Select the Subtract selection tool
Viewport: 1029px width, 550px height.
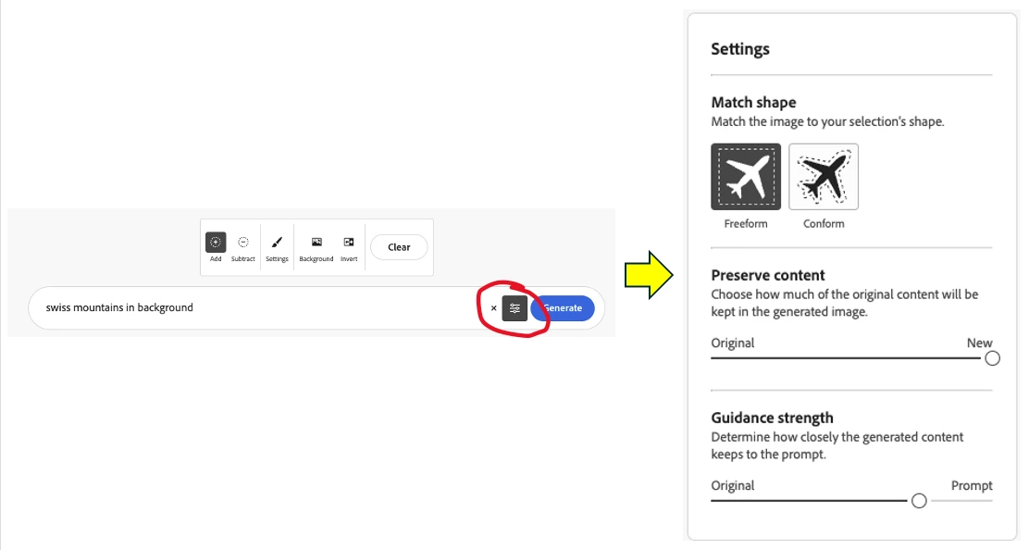coord(242,247)
